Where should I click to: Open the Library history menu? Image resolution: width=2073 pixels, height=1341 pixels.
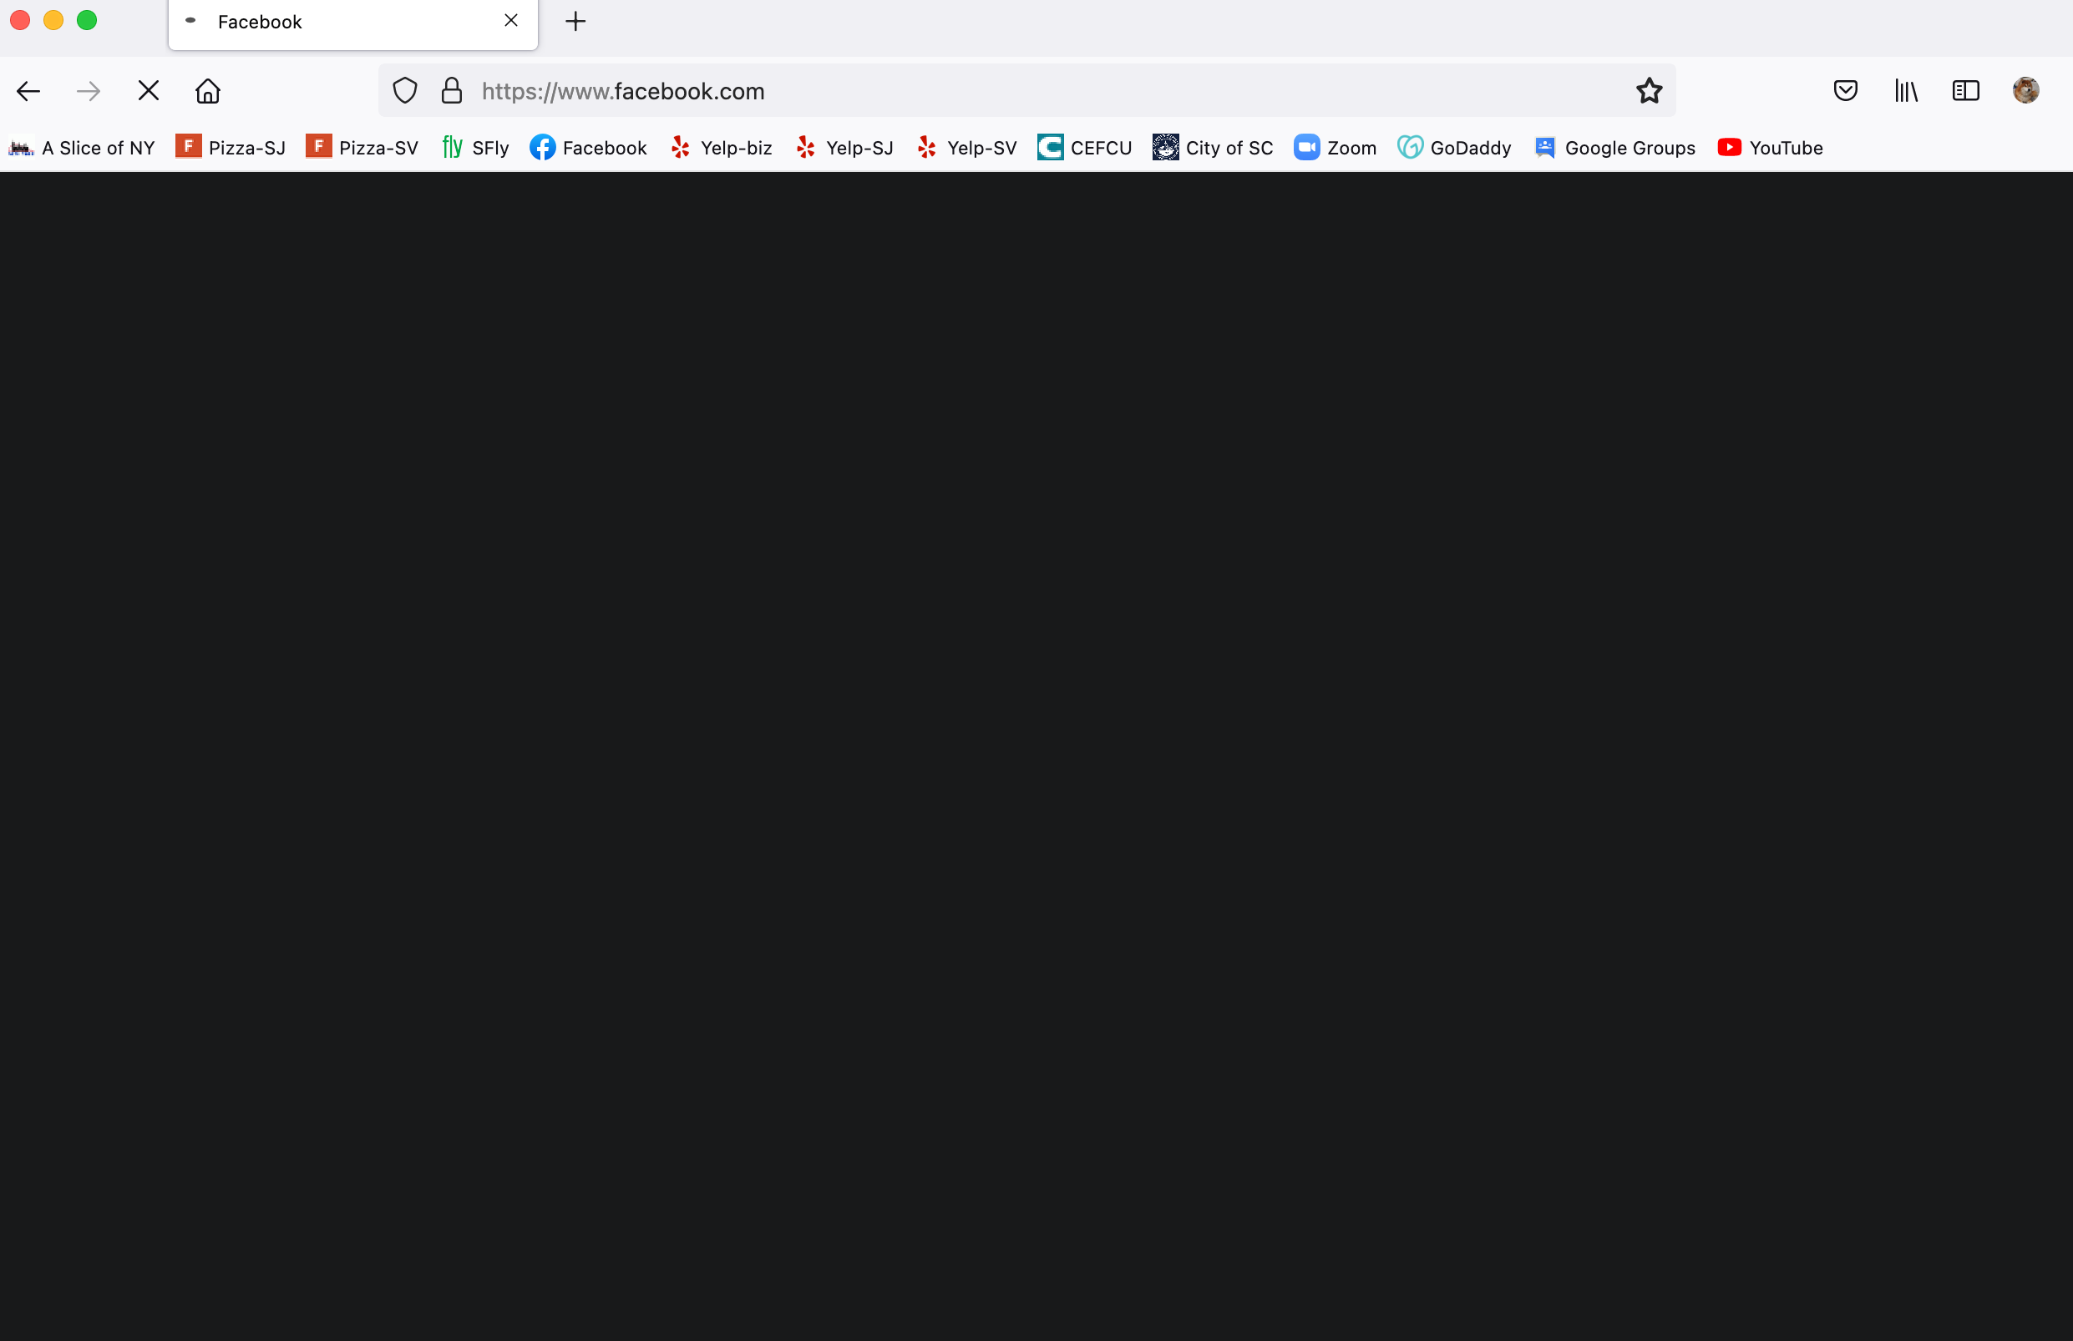[1906, 92]
